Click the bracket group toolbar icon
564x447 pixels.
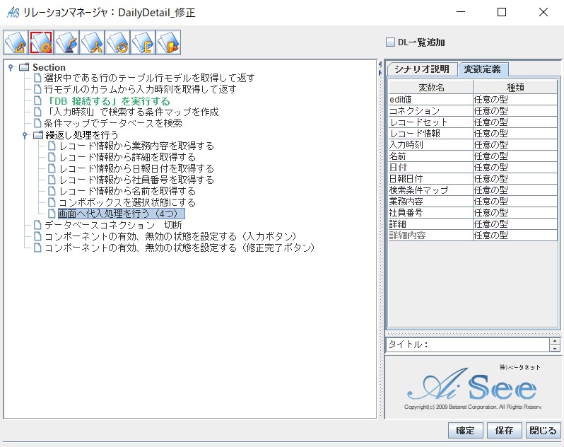coord(143,42)
